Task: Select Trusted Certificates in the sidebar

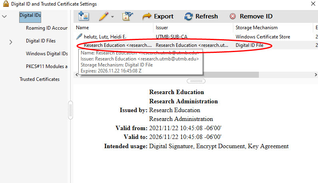Action: [x=40, y=79]
